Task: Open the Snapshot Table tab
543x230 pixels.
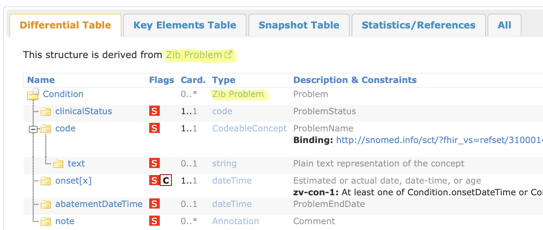Action: (x=299, y=25)
